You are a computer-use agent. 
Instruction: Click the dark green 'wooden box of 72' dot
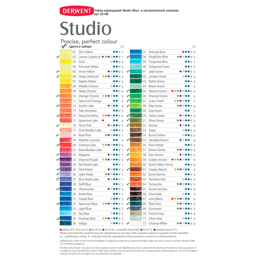(x=154, y=230)
